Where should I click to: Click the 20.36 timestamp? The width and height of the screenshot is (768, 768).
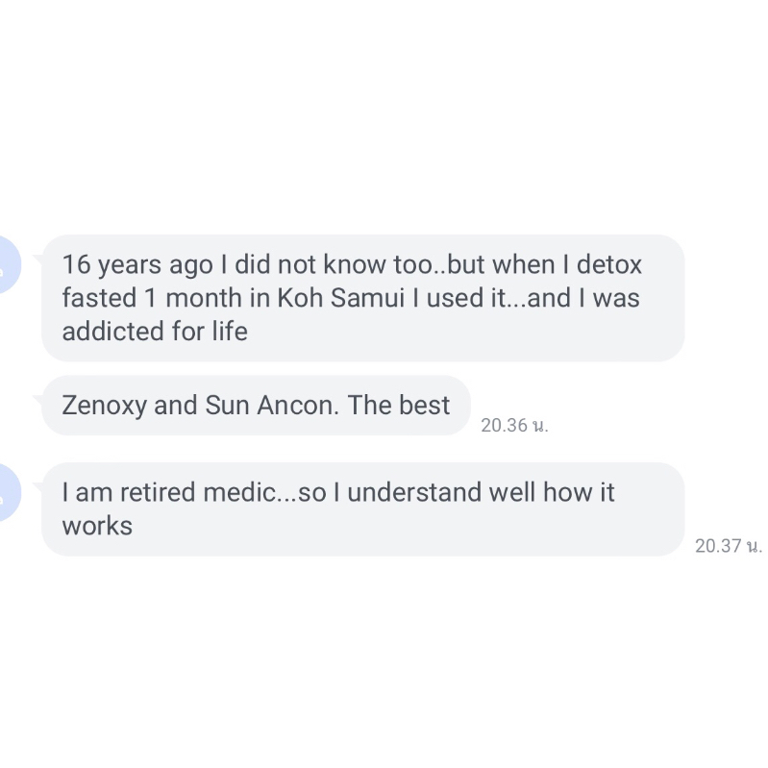click(x=514, y=426)
